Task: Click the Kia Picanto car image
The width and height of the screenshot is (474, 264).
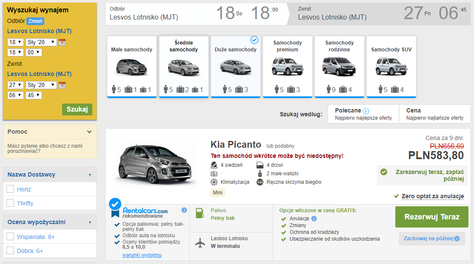Action: [x=156, y=164]
